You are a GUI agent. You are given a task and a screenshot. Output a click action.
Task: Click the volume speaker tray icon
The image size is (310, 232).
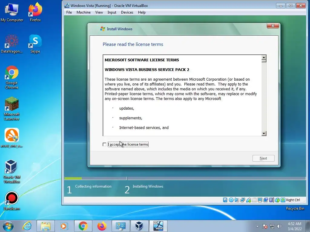pos(279,226)
